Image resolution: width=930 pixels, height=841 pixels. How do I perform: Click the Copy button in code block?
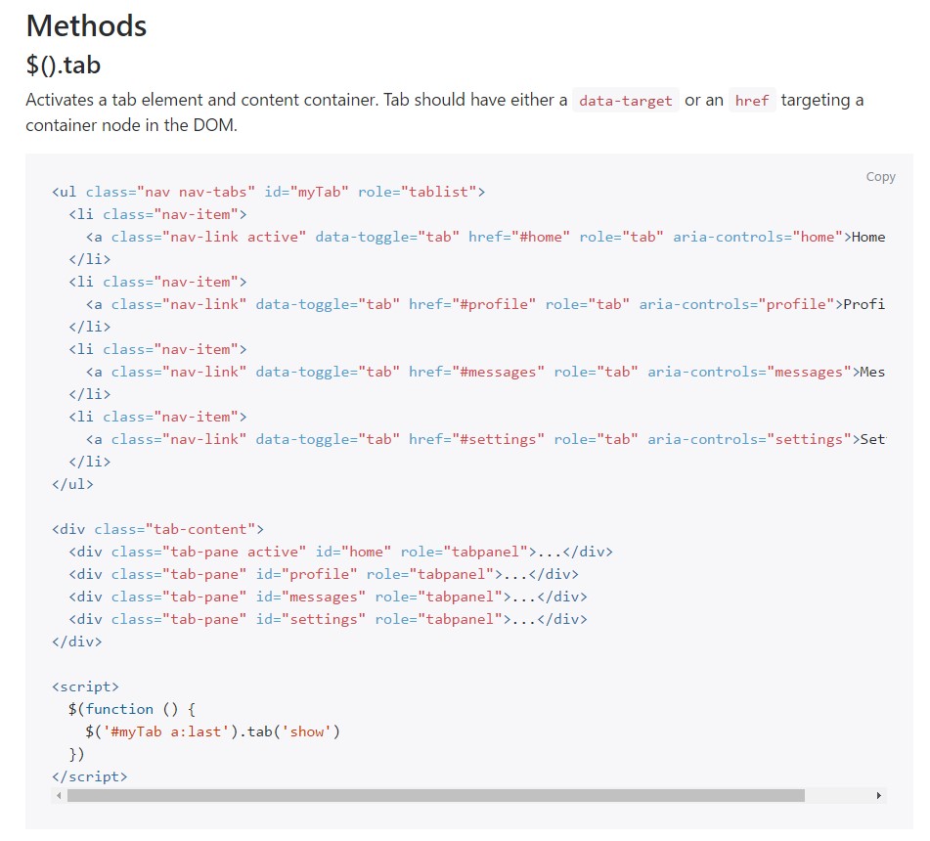(880, 177)
